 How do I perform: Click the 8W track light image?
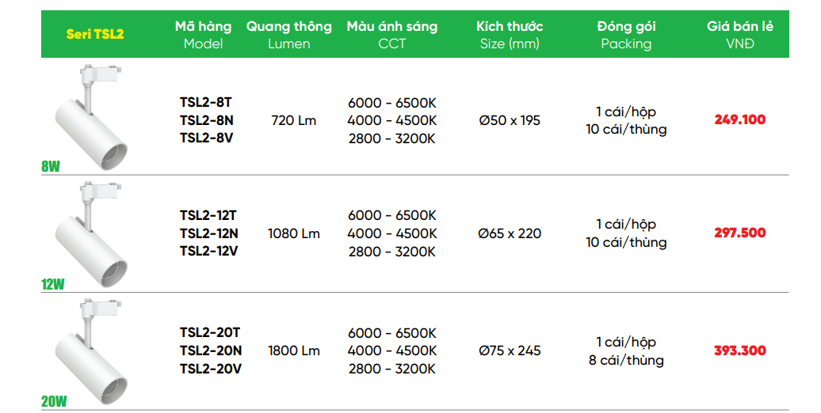90,117
